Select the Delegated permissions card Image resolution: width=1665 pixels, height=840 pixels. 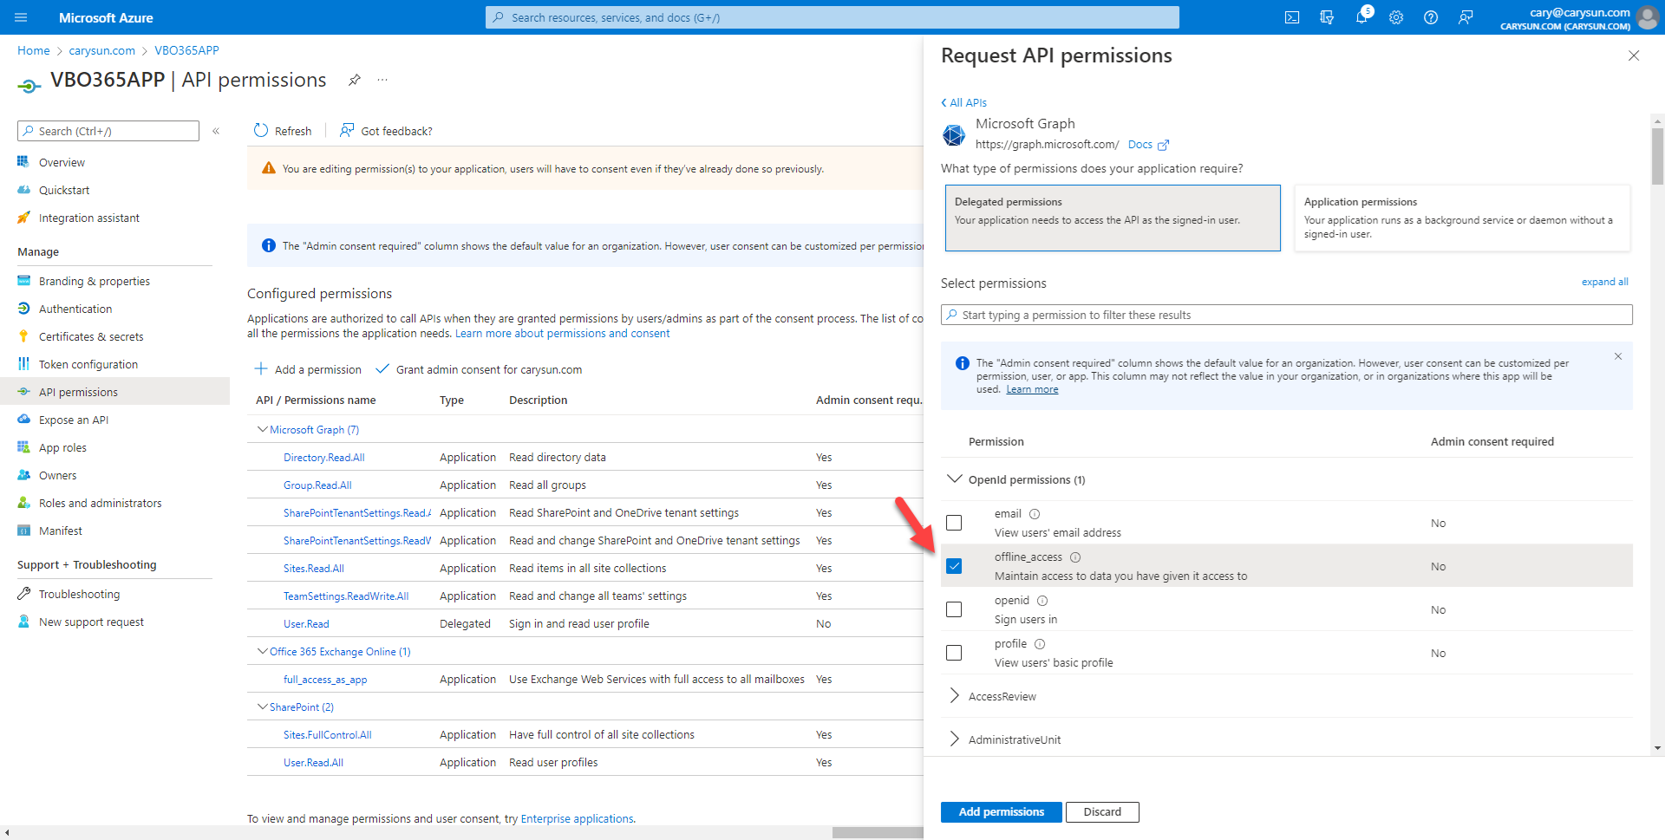tap(1113, 218)
